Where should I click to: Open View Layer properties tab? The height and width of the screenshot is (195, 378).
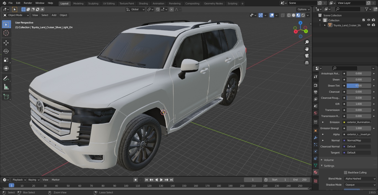(x=315, y=99)
